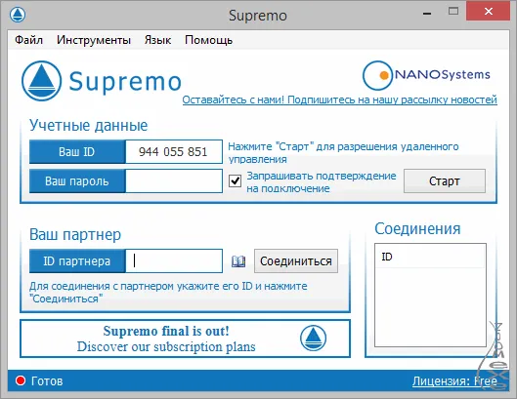Open the newsletter subscription link
The width and height of the screenshot is (517, 399).
pos(339,100)
